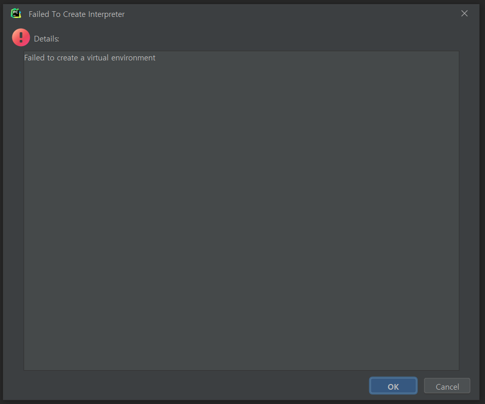Screen dimensions: 485x404
Task: Click the "Failed To Create Interpreter" title text
Action: point(76,14)
